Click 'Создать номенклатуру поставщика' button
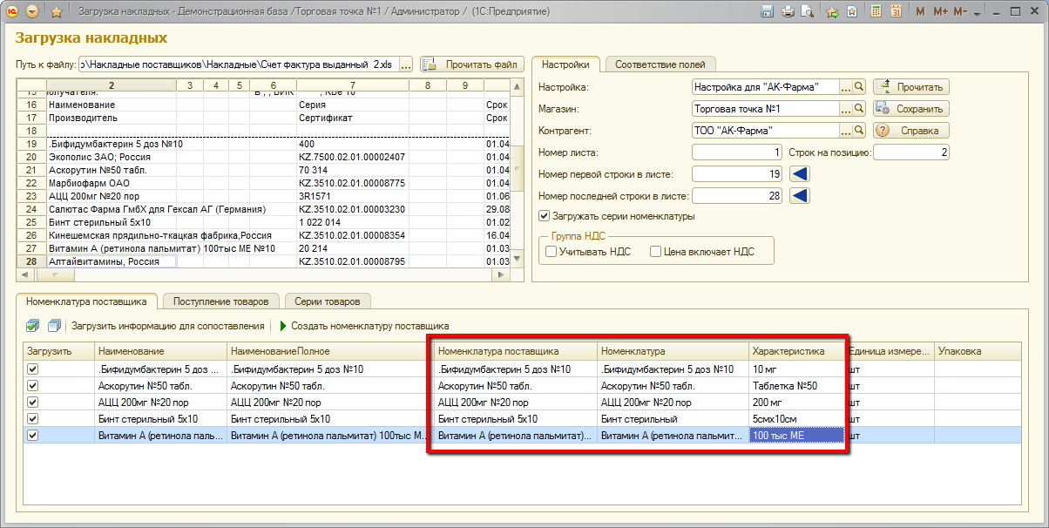The height and width of the screenshot is (528, 1049). coord(362,326)
